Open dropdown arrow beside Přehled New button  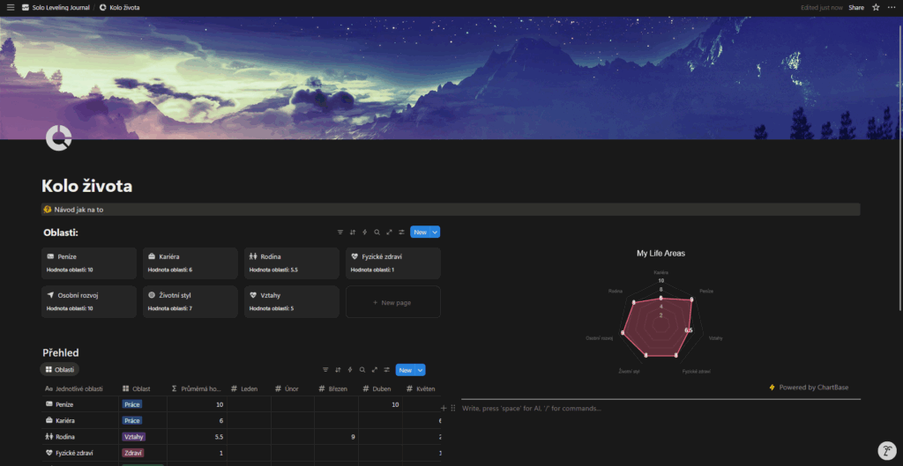[421, 370]
